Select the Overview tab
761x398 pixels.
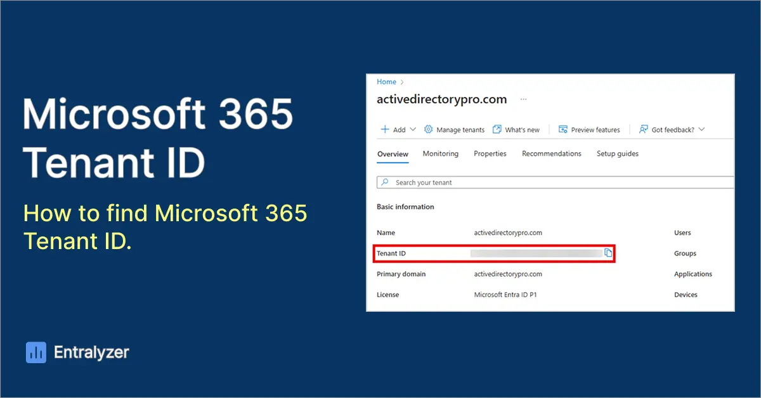point(393,154)
